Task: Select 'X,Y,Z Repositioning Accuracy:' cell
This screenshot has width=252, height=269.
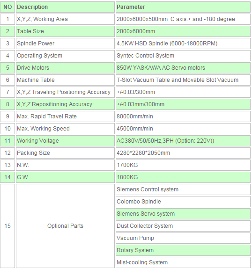Action: point(65,104)
